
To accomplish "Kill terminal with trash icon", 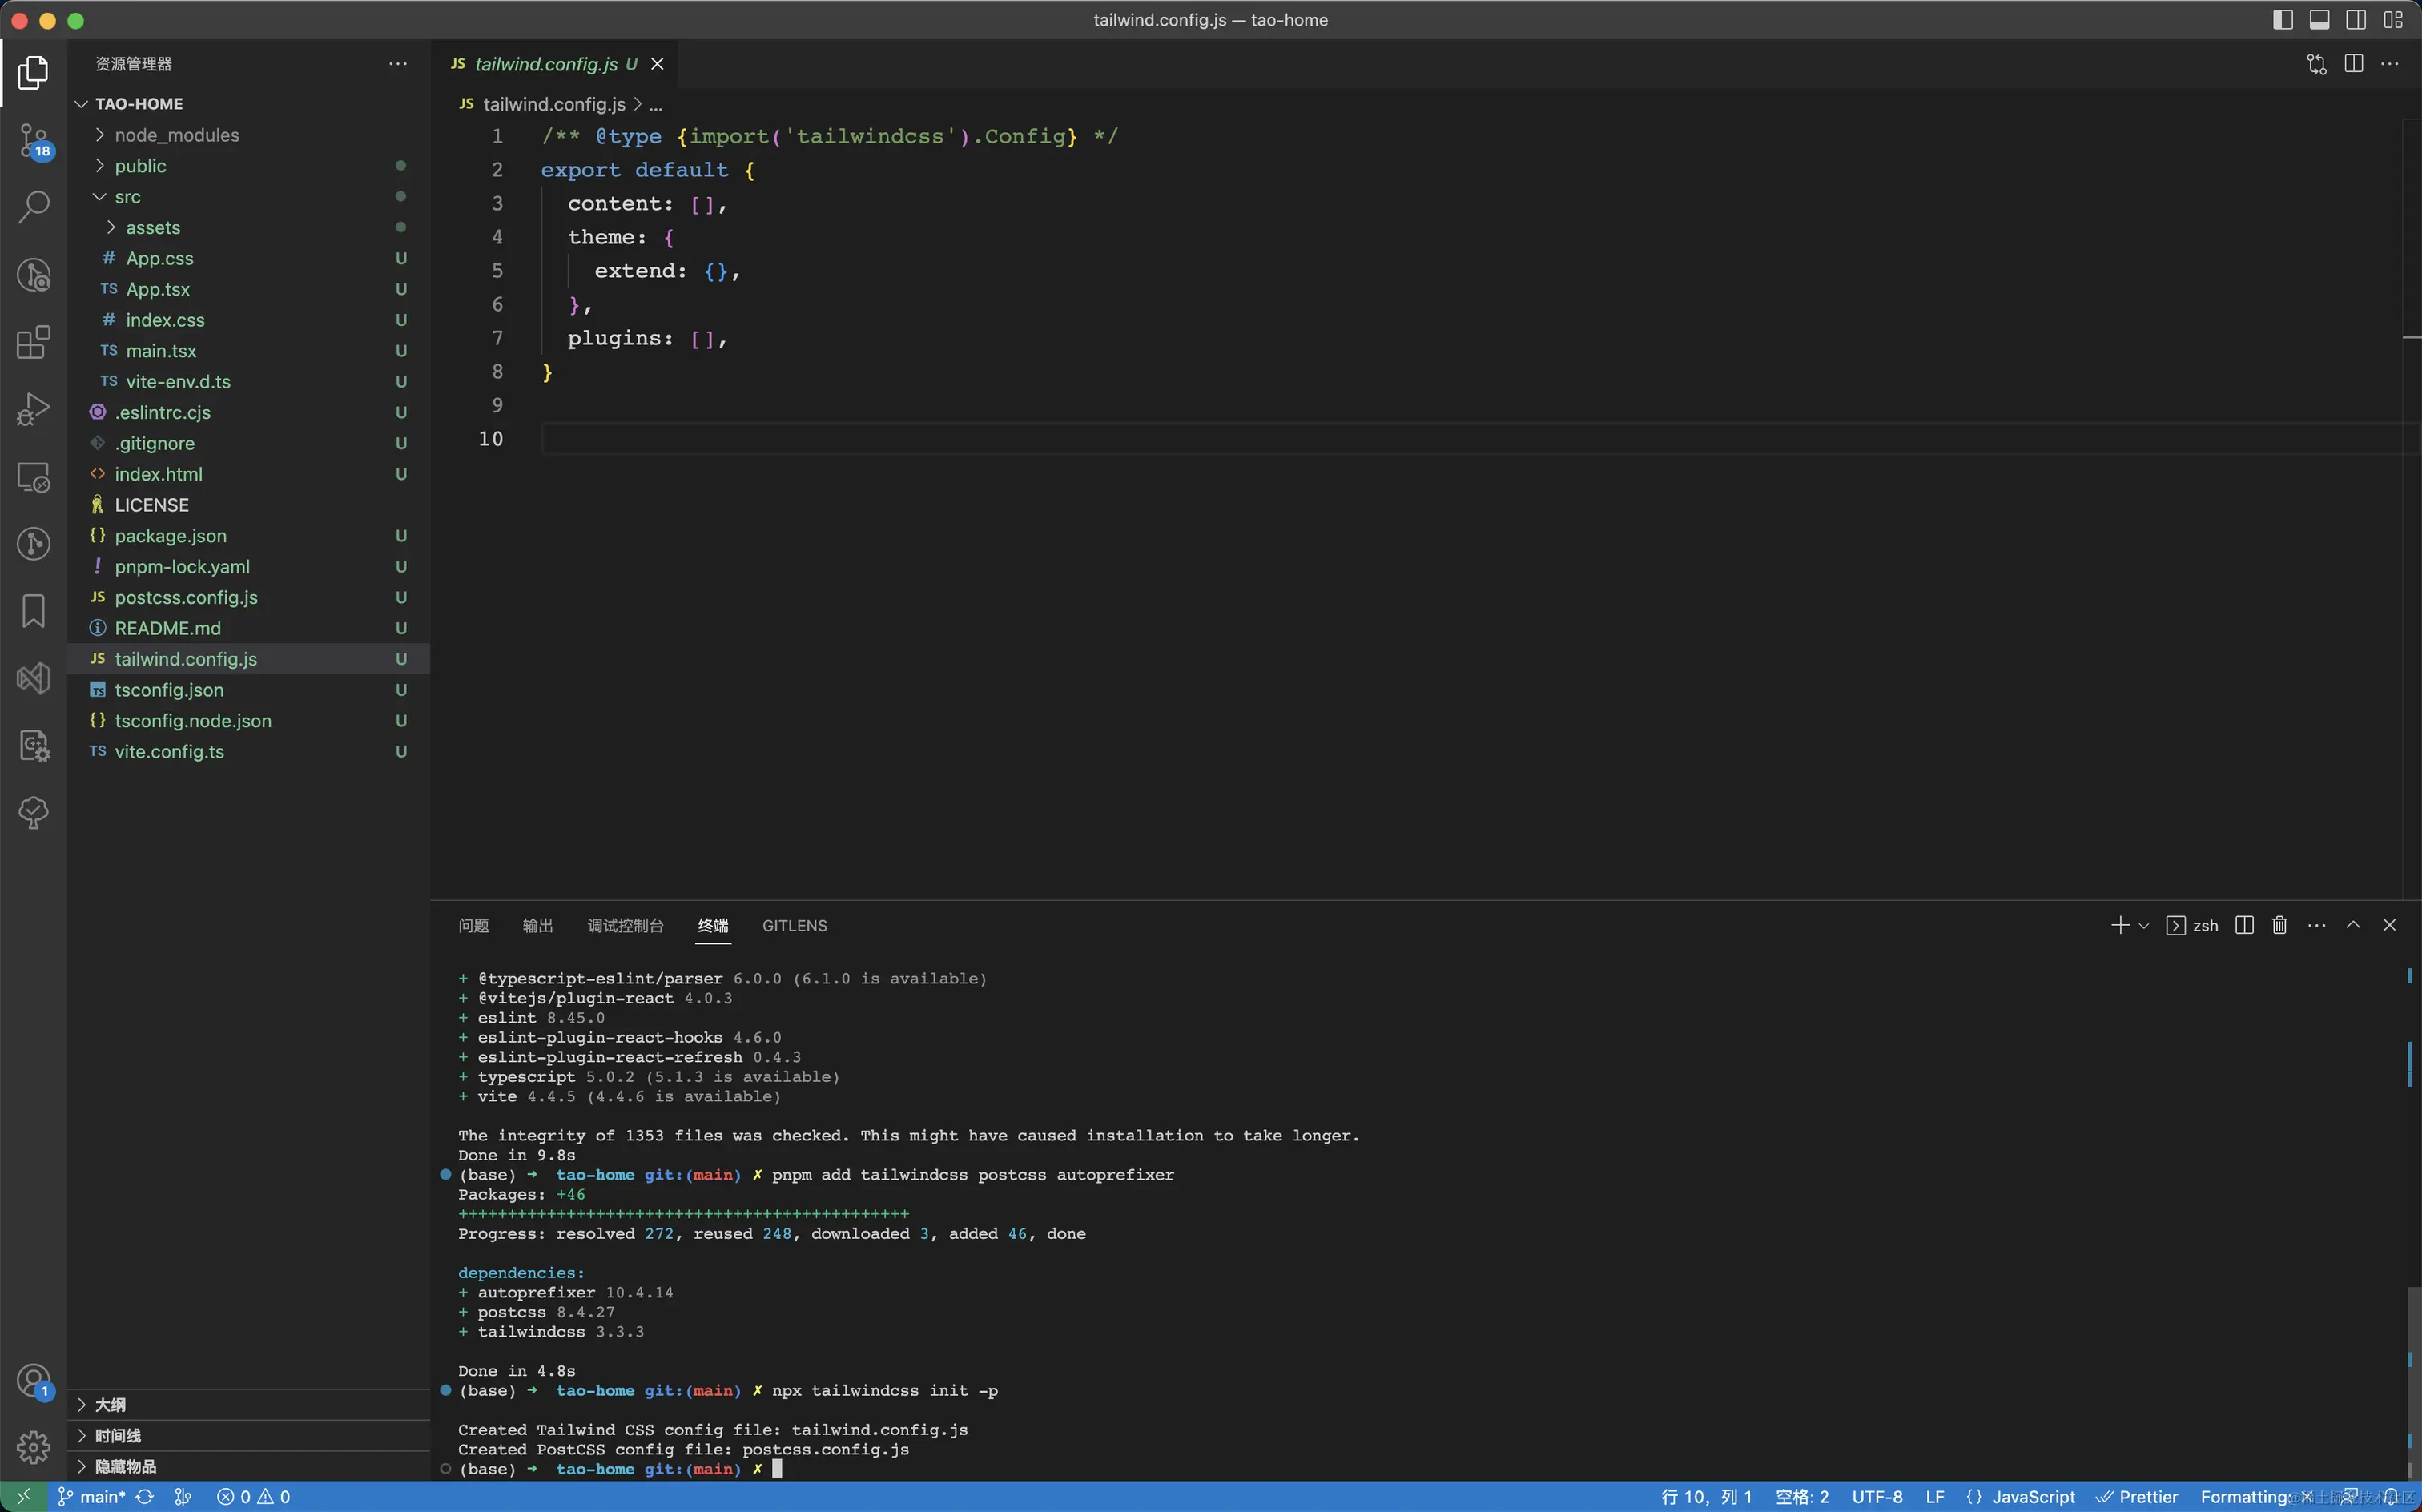I will click(2279, 926).
